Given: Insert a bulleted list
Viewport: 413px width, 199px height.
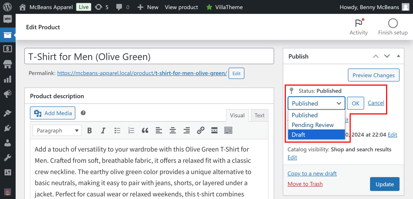Looking at the screenshot, I should (117, 130).
